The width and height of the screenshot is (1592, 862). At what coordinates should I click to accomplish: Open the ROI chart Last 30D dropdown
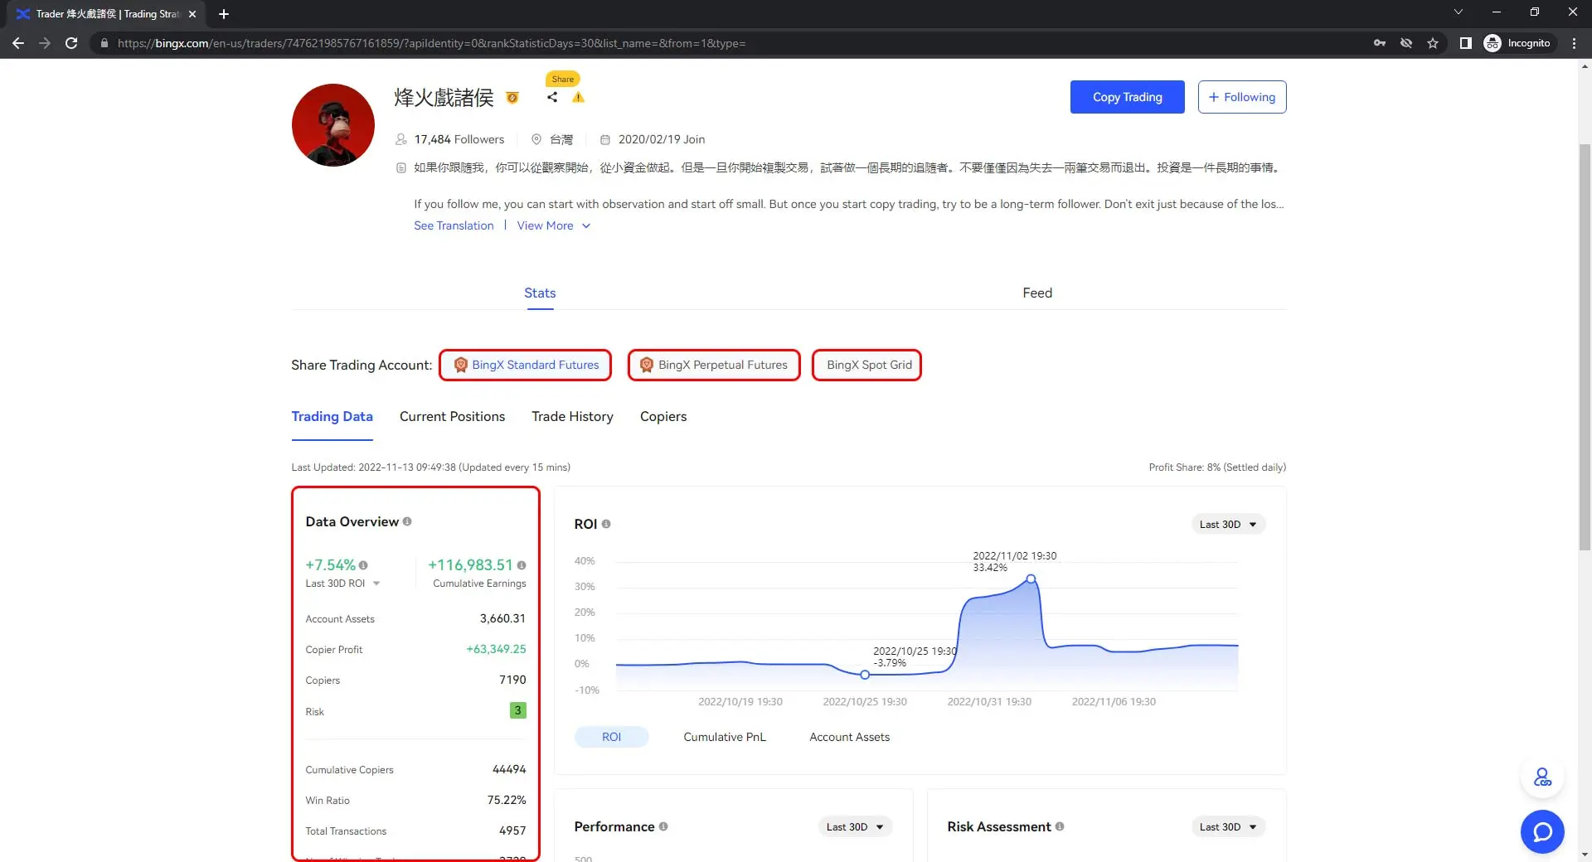1228,524
